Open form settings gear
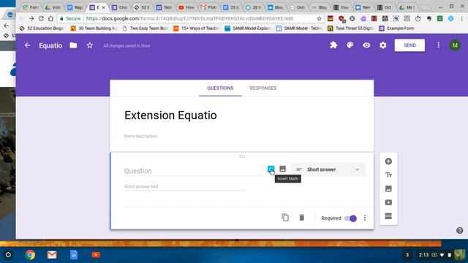Image resolution: width=468 pixels, height=263 pixels. [382, 45]
